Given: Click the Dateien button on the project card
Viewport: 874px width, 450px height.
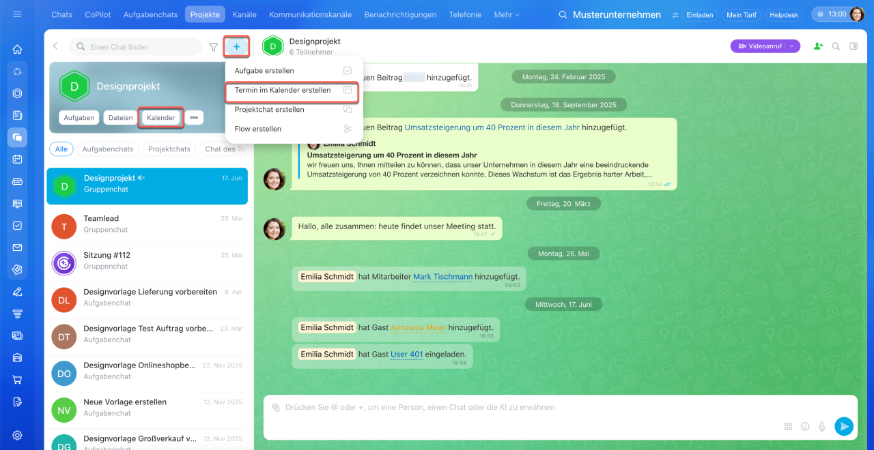Looking at the screenshot, I should pos(121,117).
